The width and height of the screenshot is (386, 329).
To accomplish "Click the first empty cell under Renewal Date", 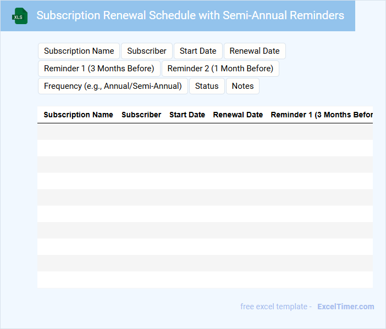I will click(x=238, y=132).
